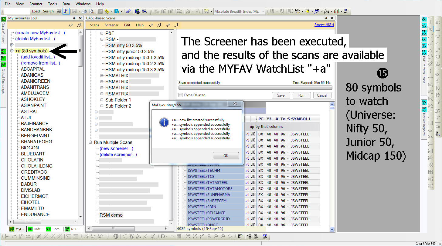Open the Tools menu
The height and width of the screenshot is (246, 442).
52,4
